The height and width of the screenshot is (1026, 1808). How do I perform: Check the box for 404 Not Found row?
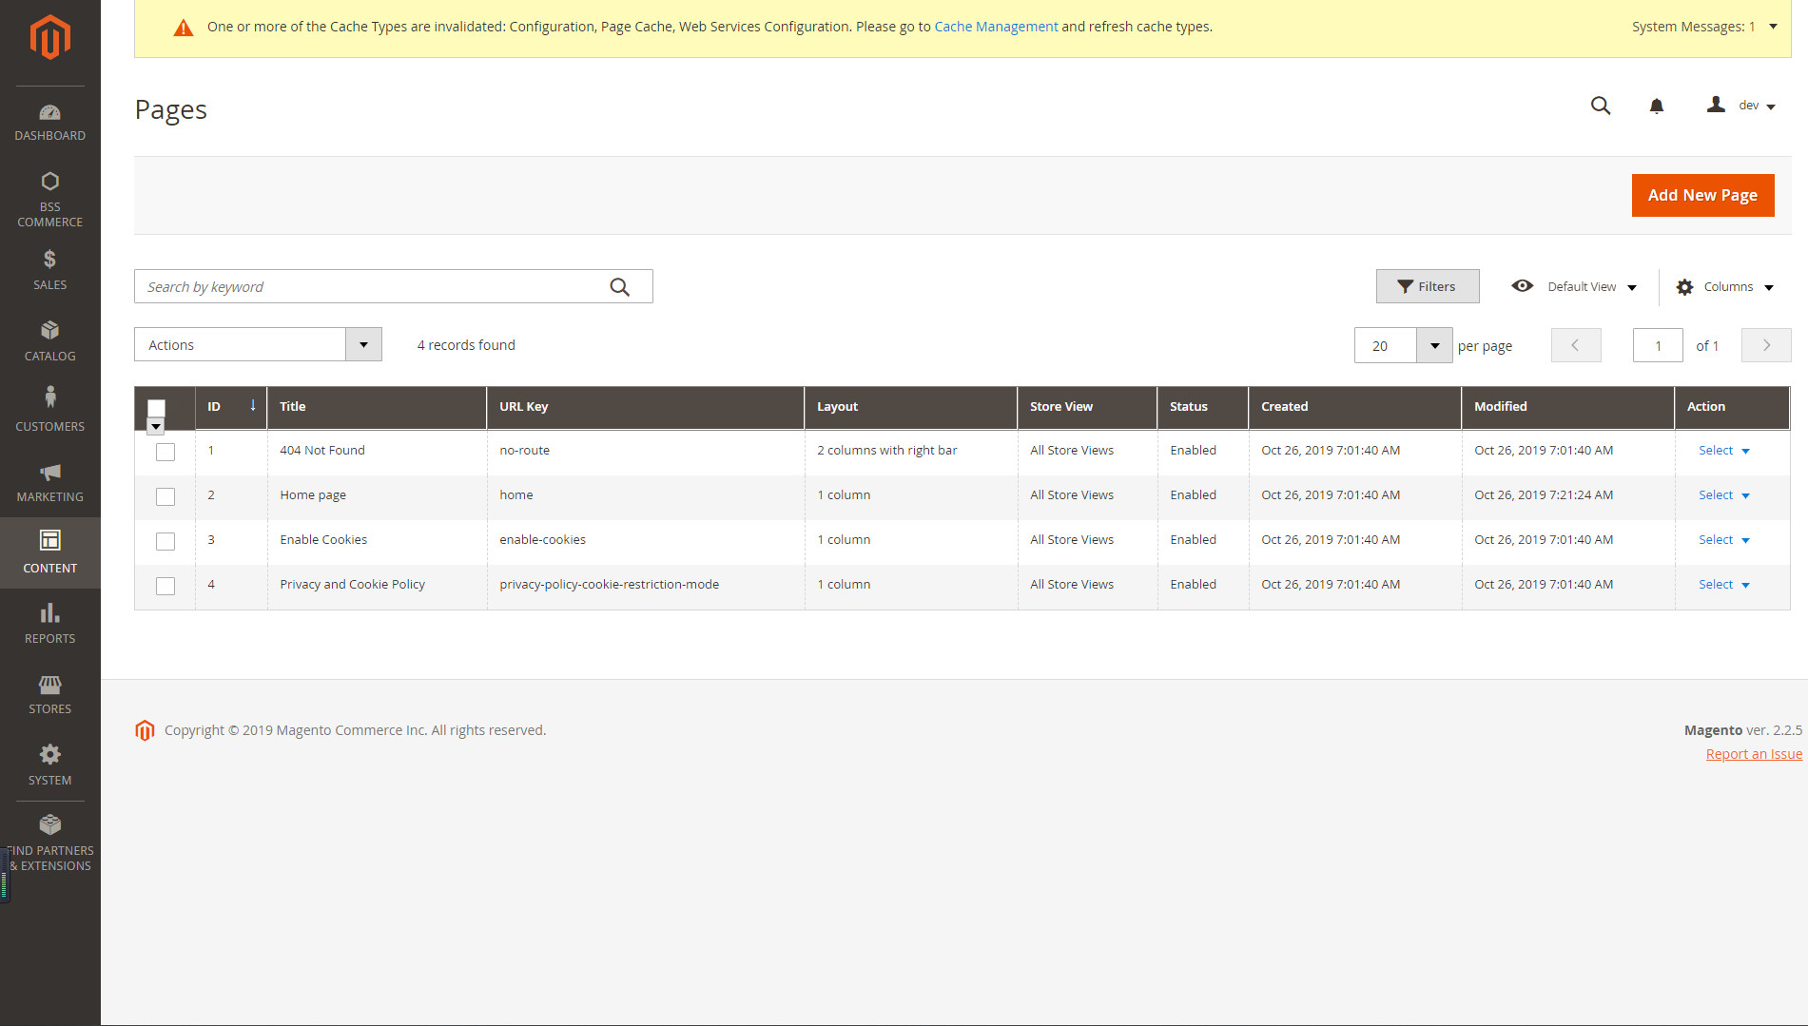165,452
